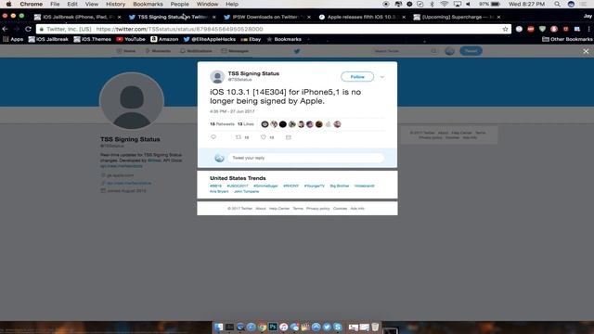Open the Privacy policy footer link

point(317,209)
